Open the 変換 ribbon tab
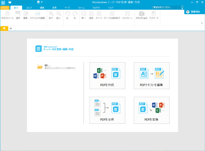 coord(54,8)
